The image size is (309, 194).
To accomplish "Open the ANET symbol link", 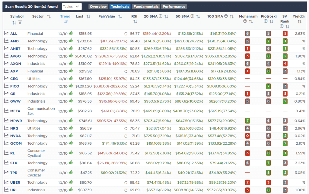I will click(15, 49).
